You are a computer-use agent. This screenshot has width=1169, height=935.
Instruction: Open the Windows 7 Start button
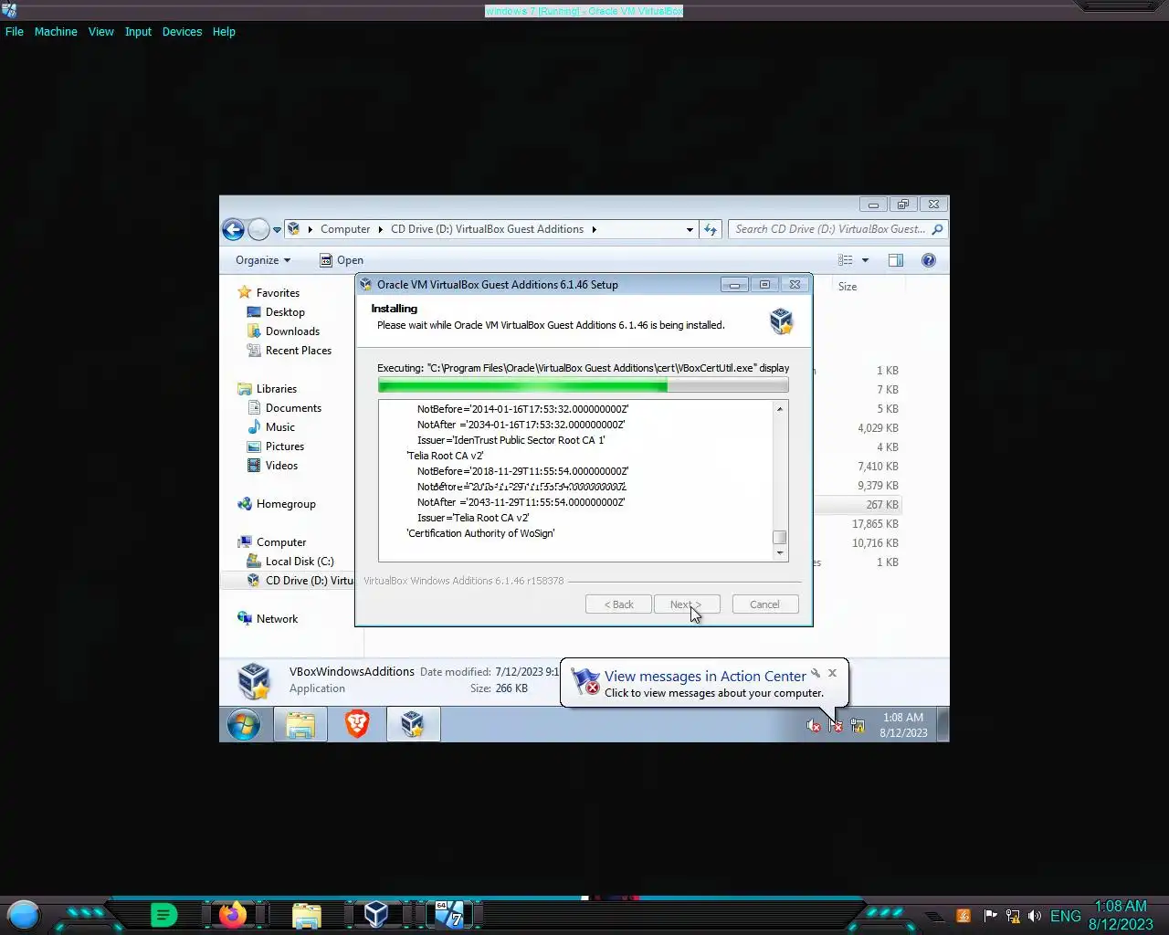tap(244, 725)
